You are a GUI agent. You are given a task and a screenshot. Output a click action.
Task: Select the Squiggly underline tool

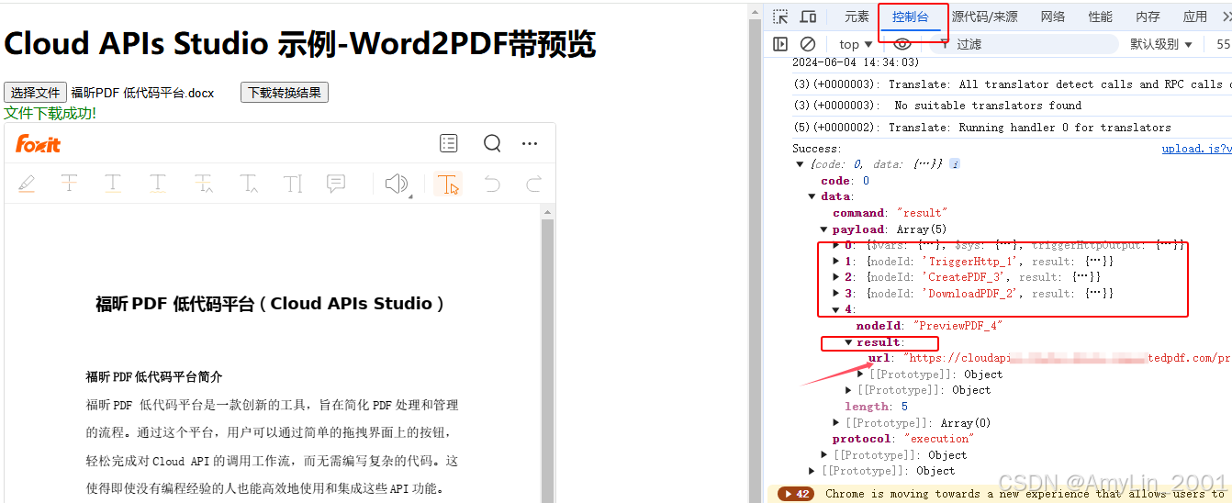pyautogui.click(x=158, y=184)
